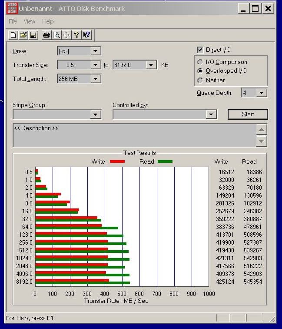Click the four-arrow move toolbar icon
The height and width of the screenshot is (329, 282).
click(x=66, y=35)
